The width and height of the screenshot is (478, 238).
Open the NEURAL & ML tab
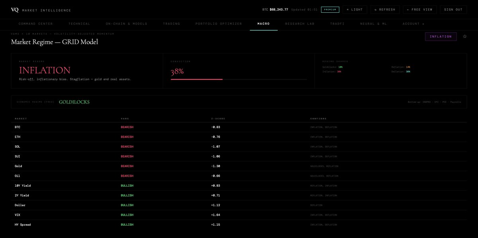(x=373, y=24)
